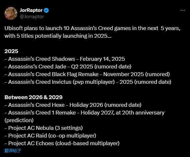This screenshot has width=190, height=157.
Task: Click the Project AC Nebula line
Action: point(44,128)
